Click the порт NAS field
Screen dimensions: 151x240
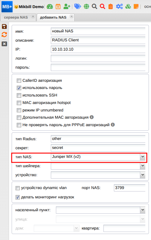click(x=130, y=188)
